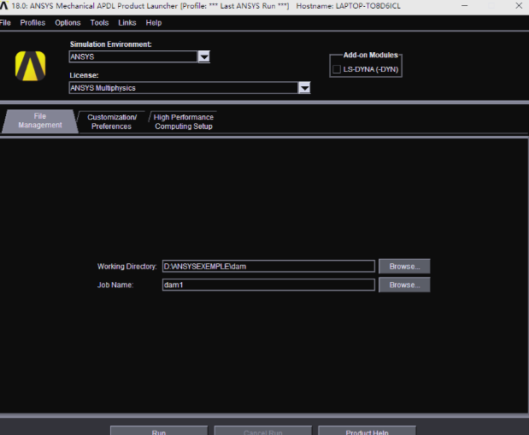Click the ANSYS title bar icon
This screenshot has height=435, width=529.
(5, 6)
